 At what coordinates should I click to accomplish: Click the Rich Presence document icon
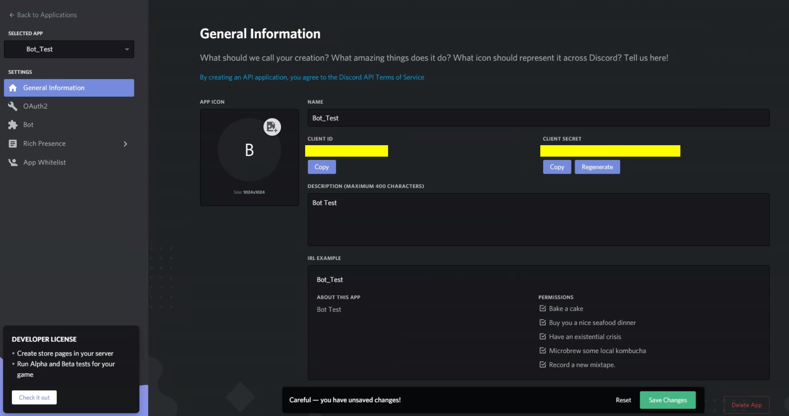point(13,143)
